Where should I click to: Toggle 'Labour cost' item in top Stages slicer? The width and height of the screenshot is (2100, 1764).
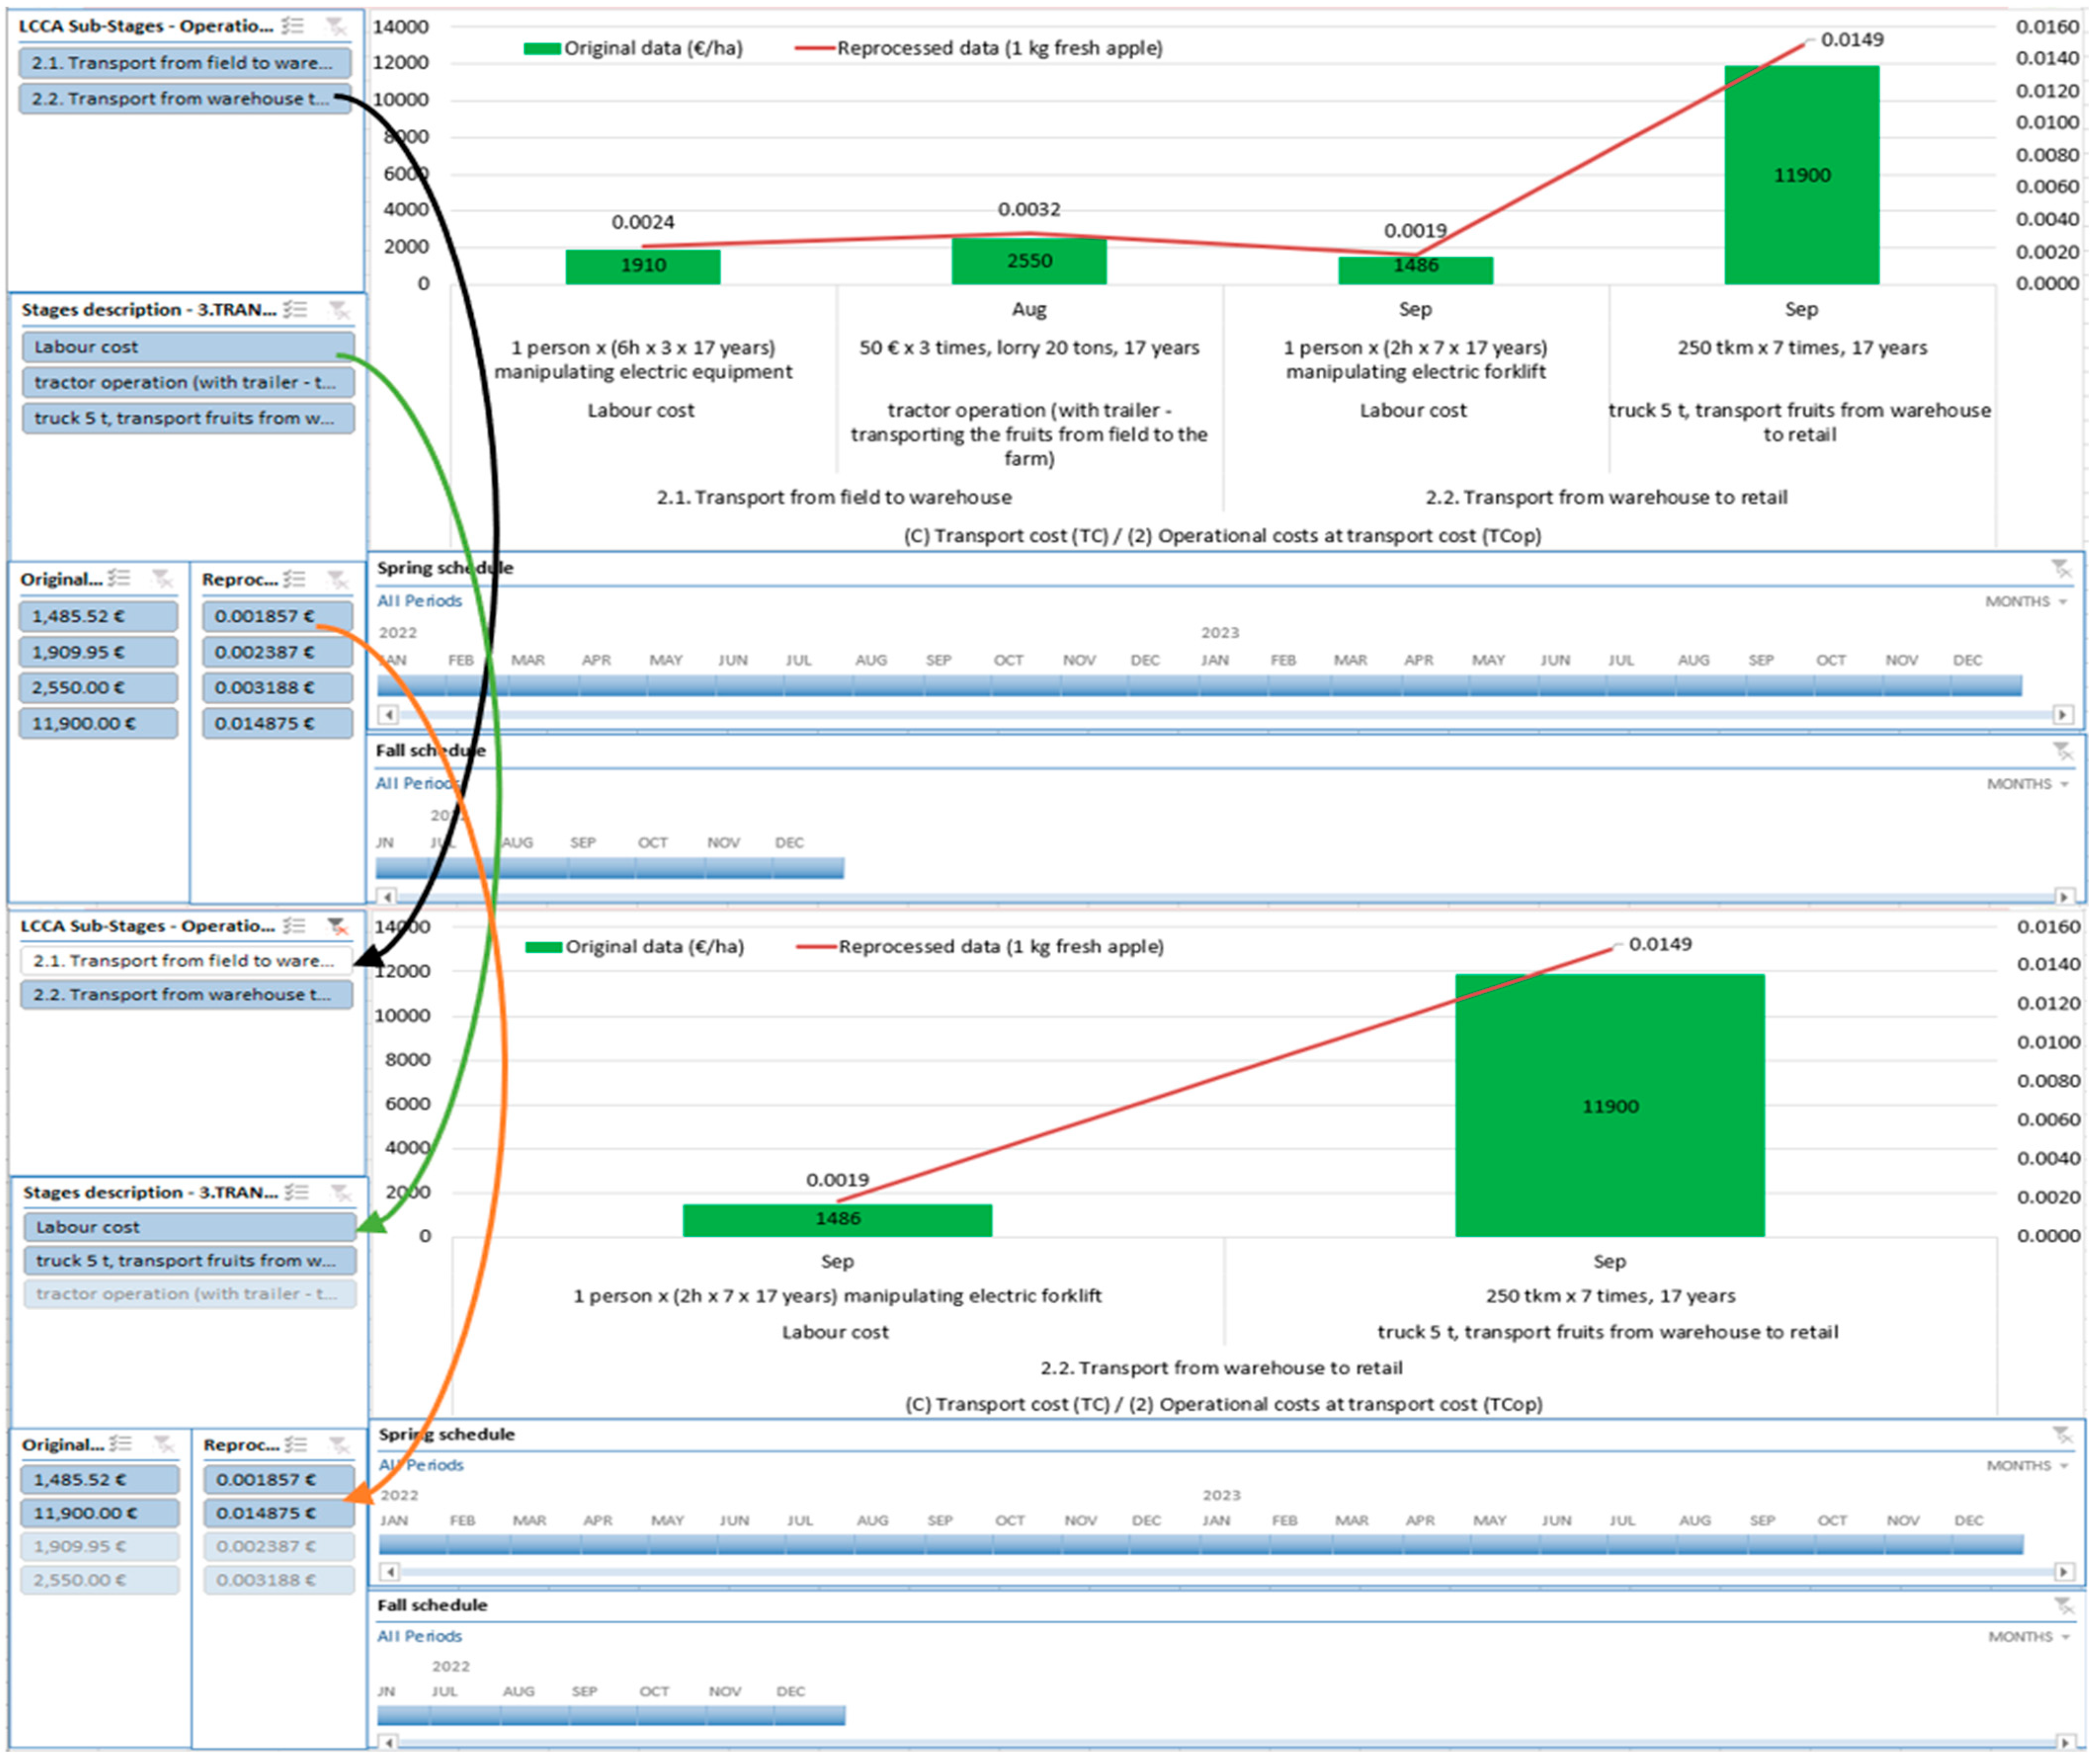(x=187, y=347)
